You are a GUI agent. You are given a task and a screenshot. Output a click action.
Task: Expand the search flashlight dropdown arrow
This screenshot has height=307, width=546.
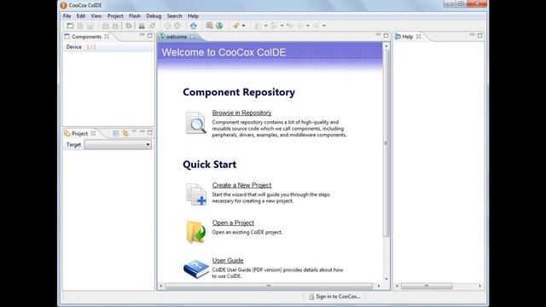click(243, 26)
